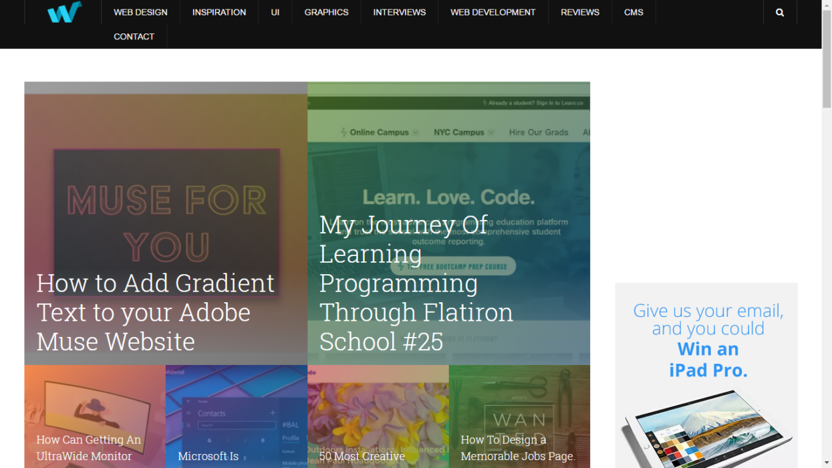The width and height of the screenshot is (832, 468).
Task: Open the Web Development menu
Action: [493, 12]
